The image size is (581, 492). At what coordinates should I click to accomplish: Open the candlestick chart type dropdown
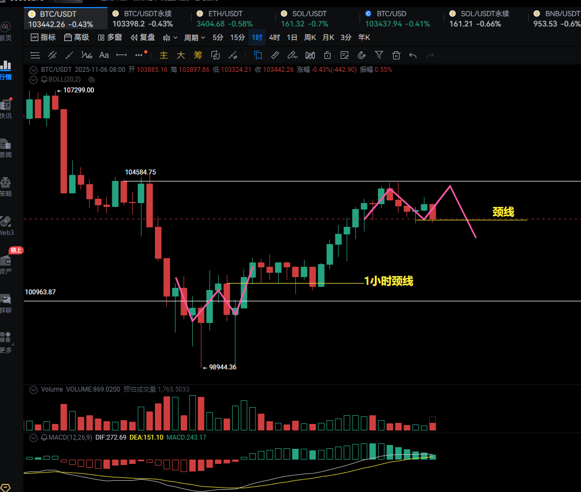[x=170, y=37]
